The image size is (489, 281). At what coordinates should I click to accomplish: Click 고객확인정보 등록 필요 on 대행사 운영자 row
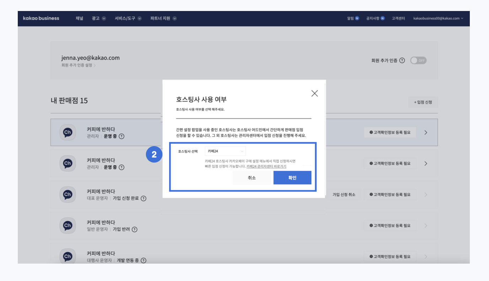click(390, 257)
